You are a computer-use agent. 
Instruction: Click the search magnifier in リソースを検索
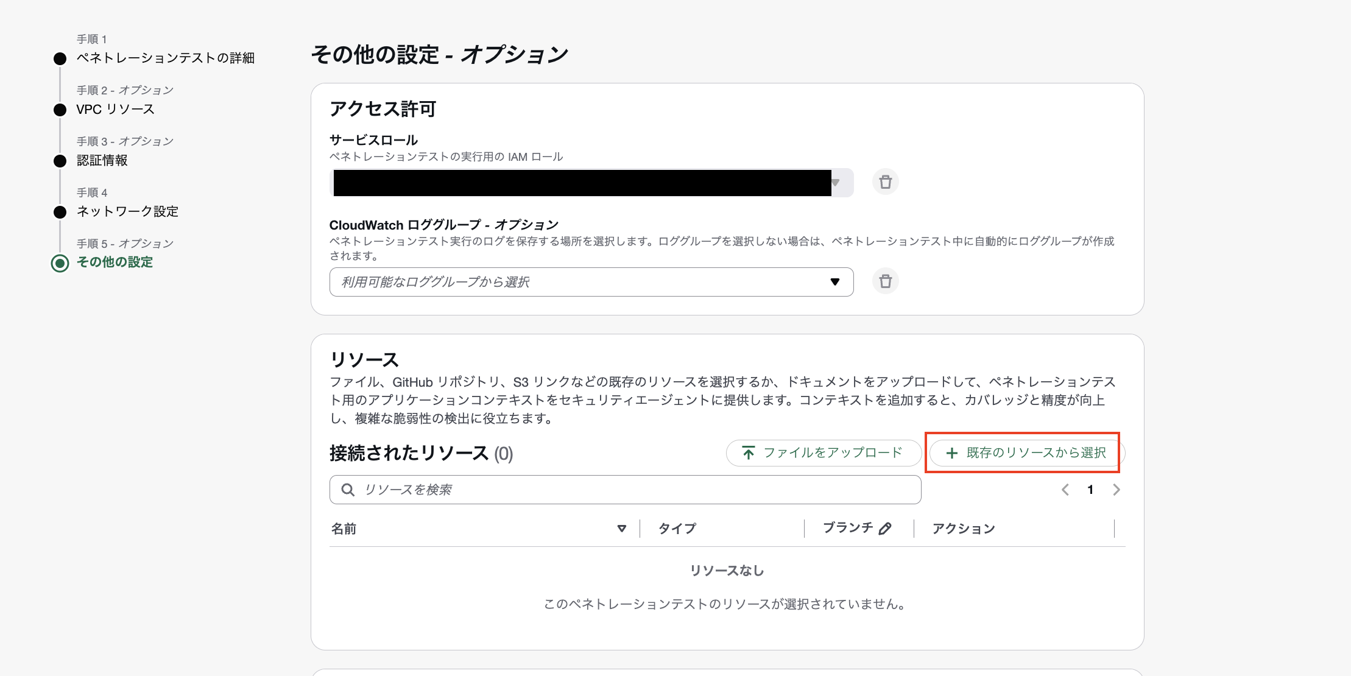pos(348,490)
